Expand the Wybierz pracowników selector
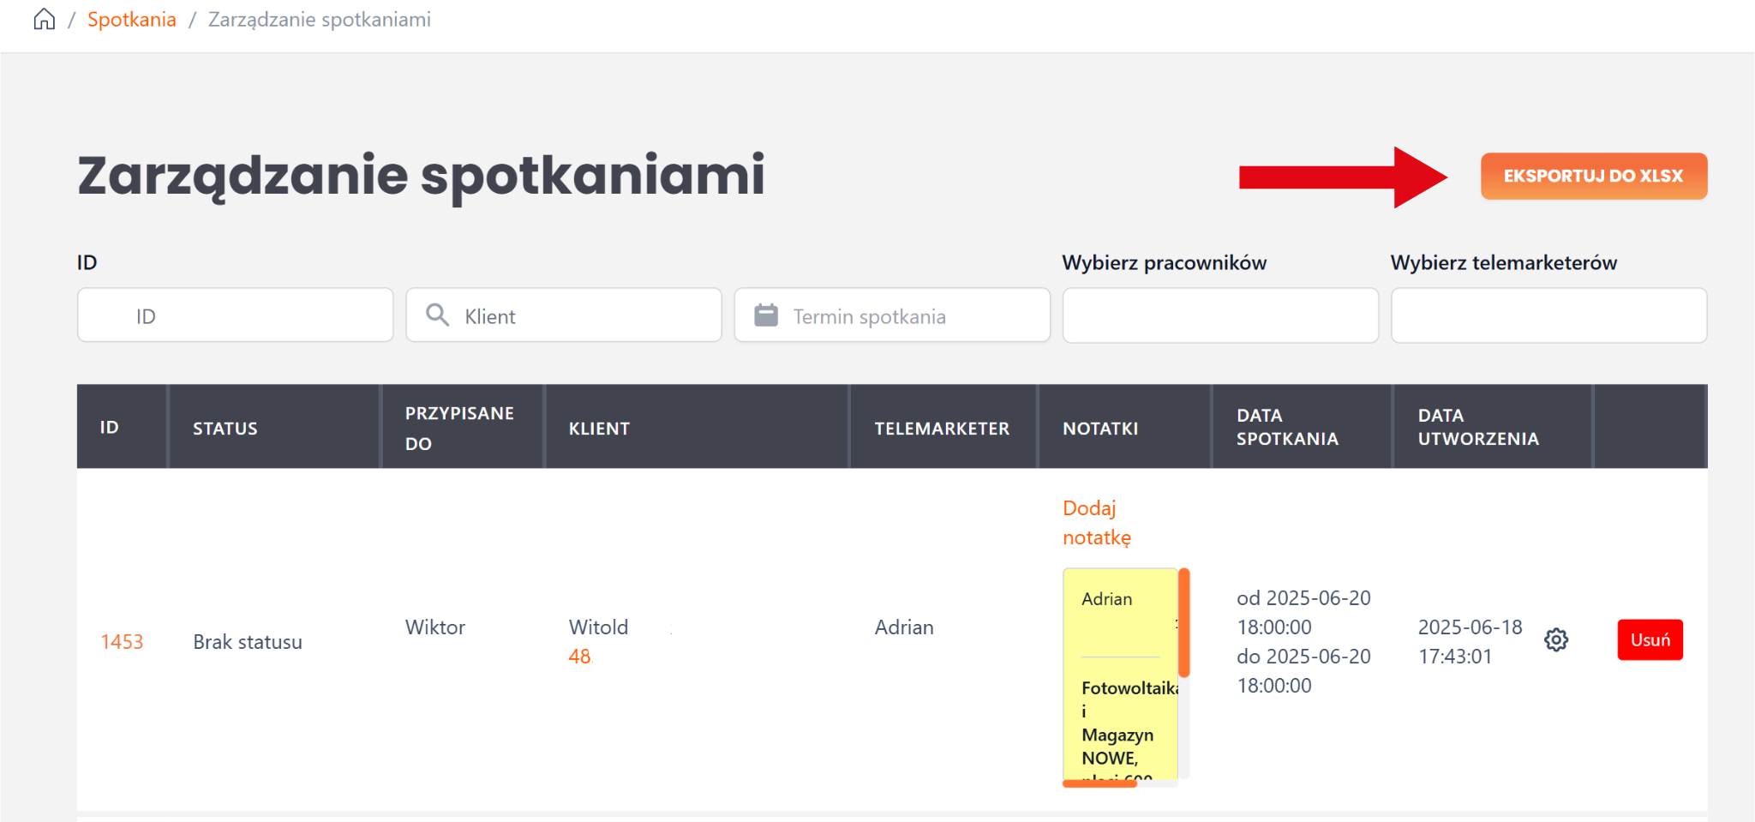This screenshot has height=822, width=1755. point(1219,316)
